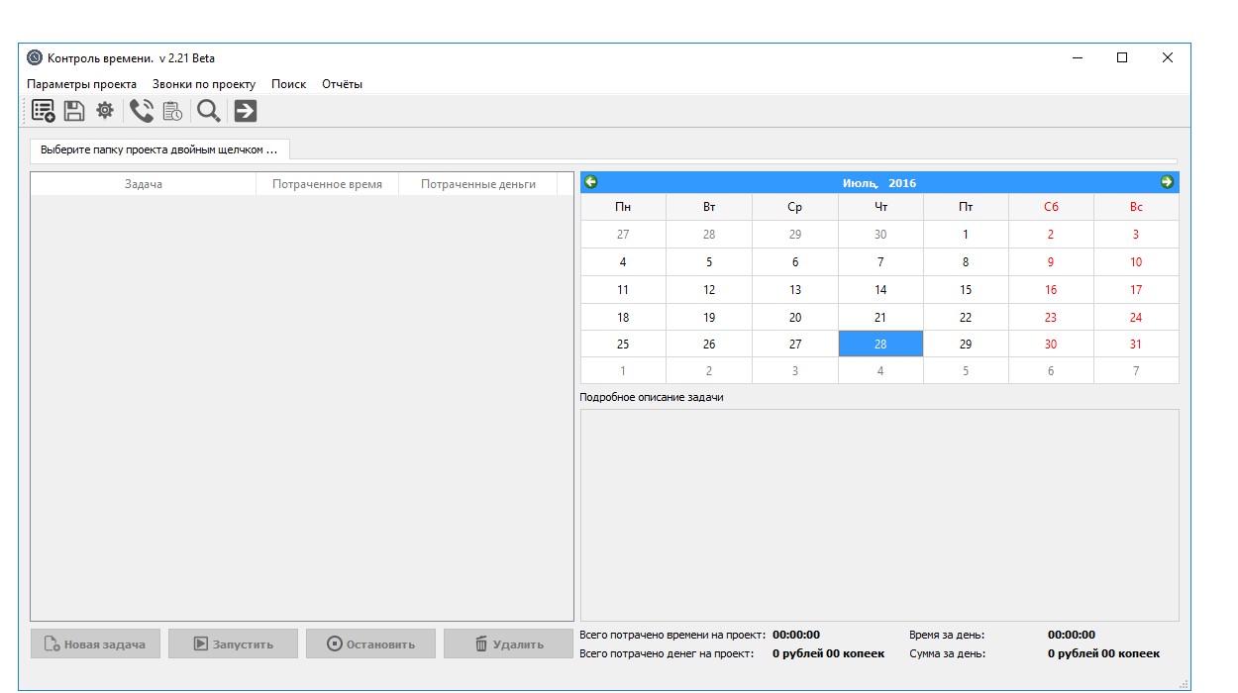Select July 13 in the calendar

pyautogui.click(x=795, y=290)
